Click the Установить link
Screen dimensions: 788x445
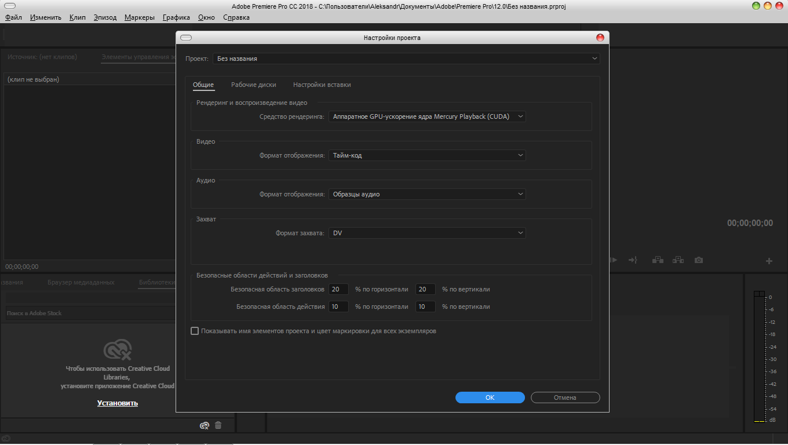[x=118, y=403]
